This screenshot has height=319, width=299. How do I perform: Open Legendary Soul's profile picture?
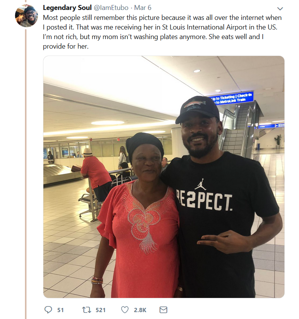(x=26, y=15)
